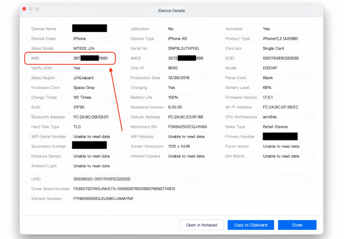Screen dimensions: 344x239
Task: Select the Screen Resolution value 1125 x 2436
Action: 179,146
